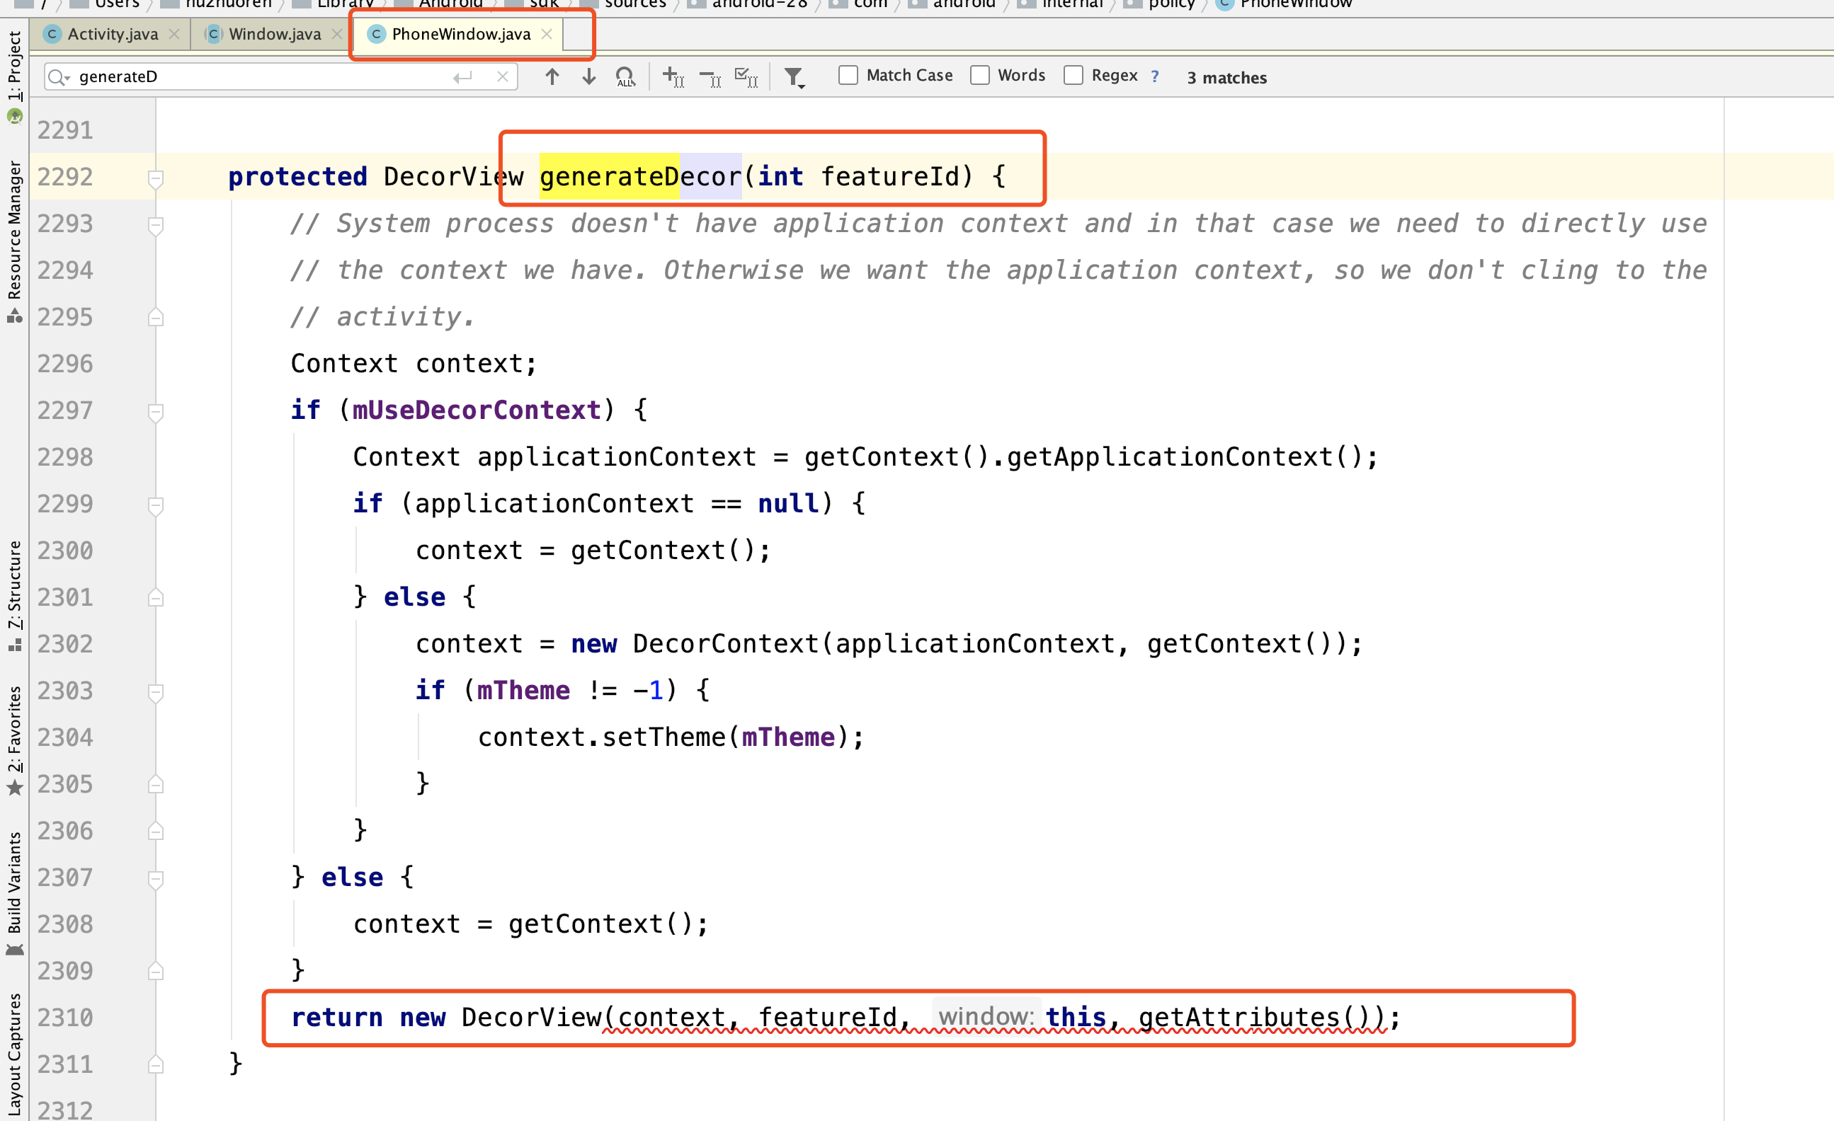Screen dimensions: 1834x1121
Task: Open Structure tool window button
Action: tap(14, 595)
